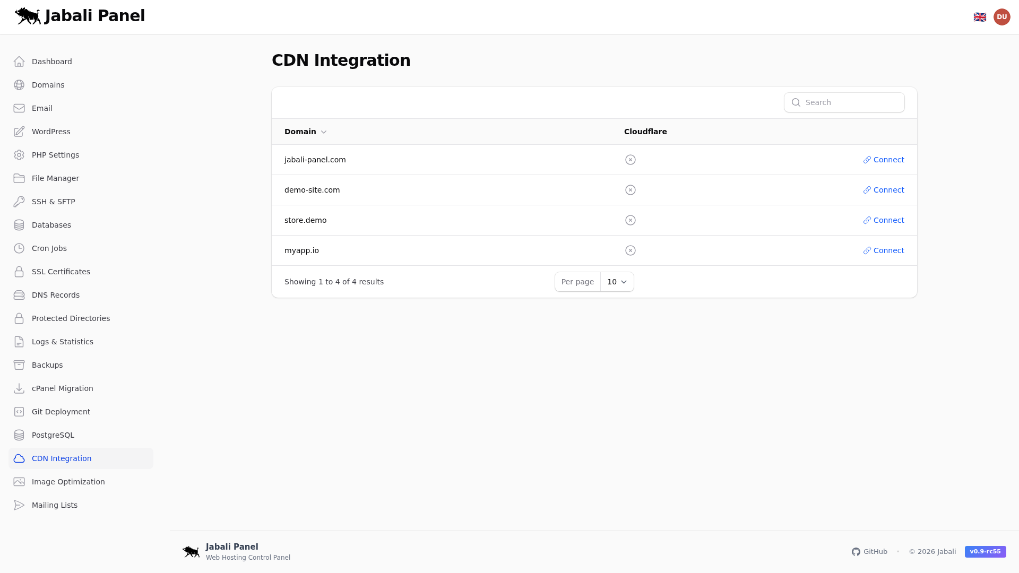Toggle Cloudflare status for jabali-panel.com
1019x573 pixels.
point(630,160)
